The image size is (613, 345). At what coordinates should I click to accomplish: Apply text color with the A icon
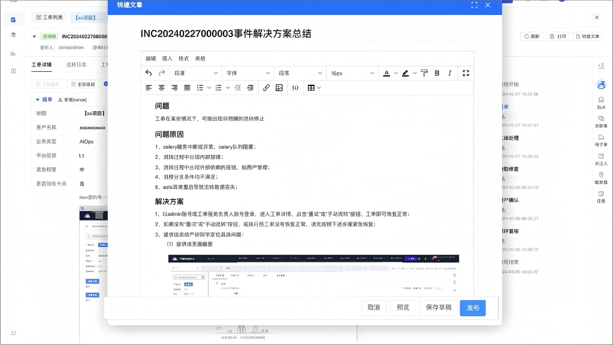click(x=386, y=73)
